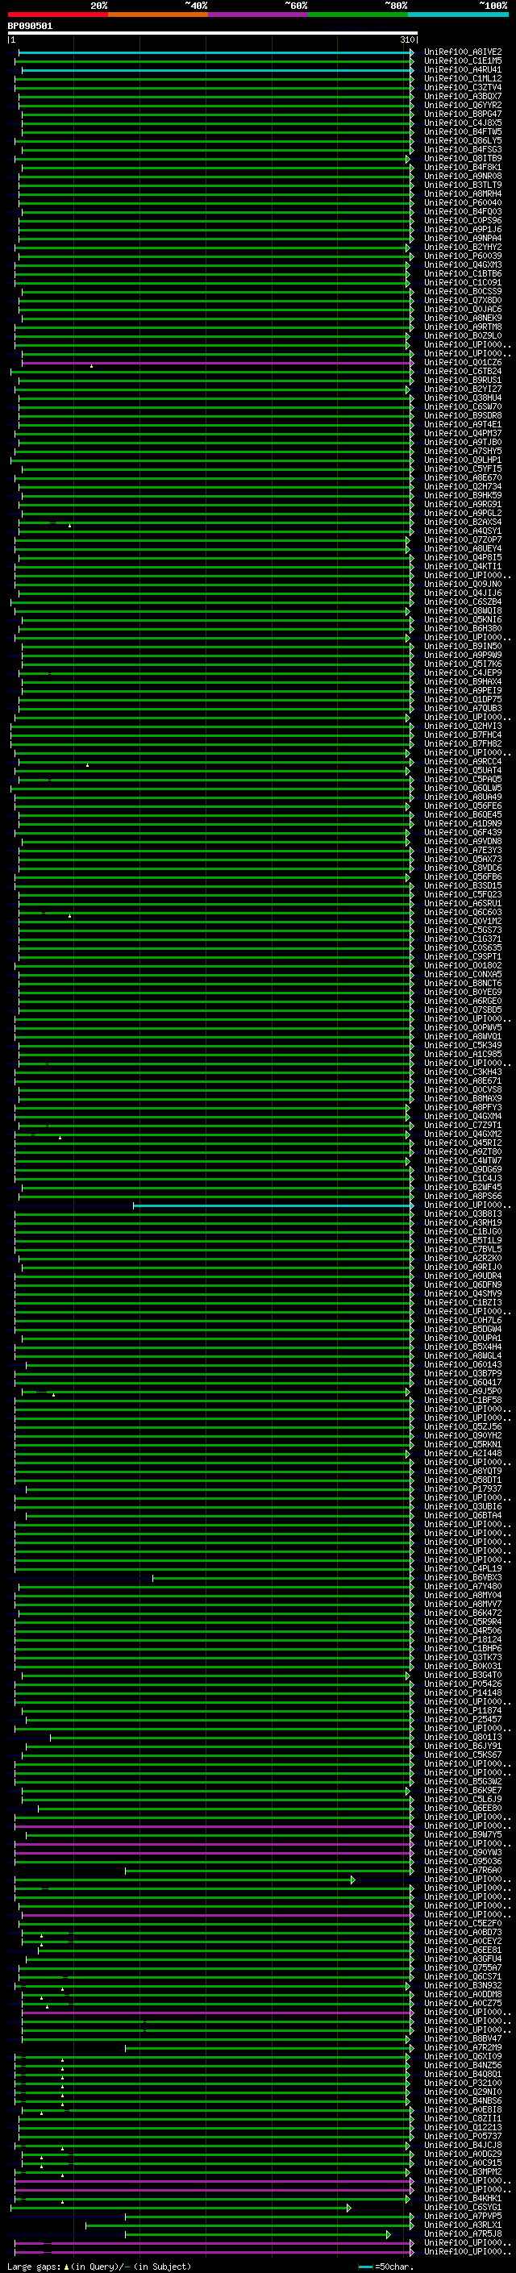
Task: Select the UniRef100_A2I448 hit name
Action: click(463, 1453)
